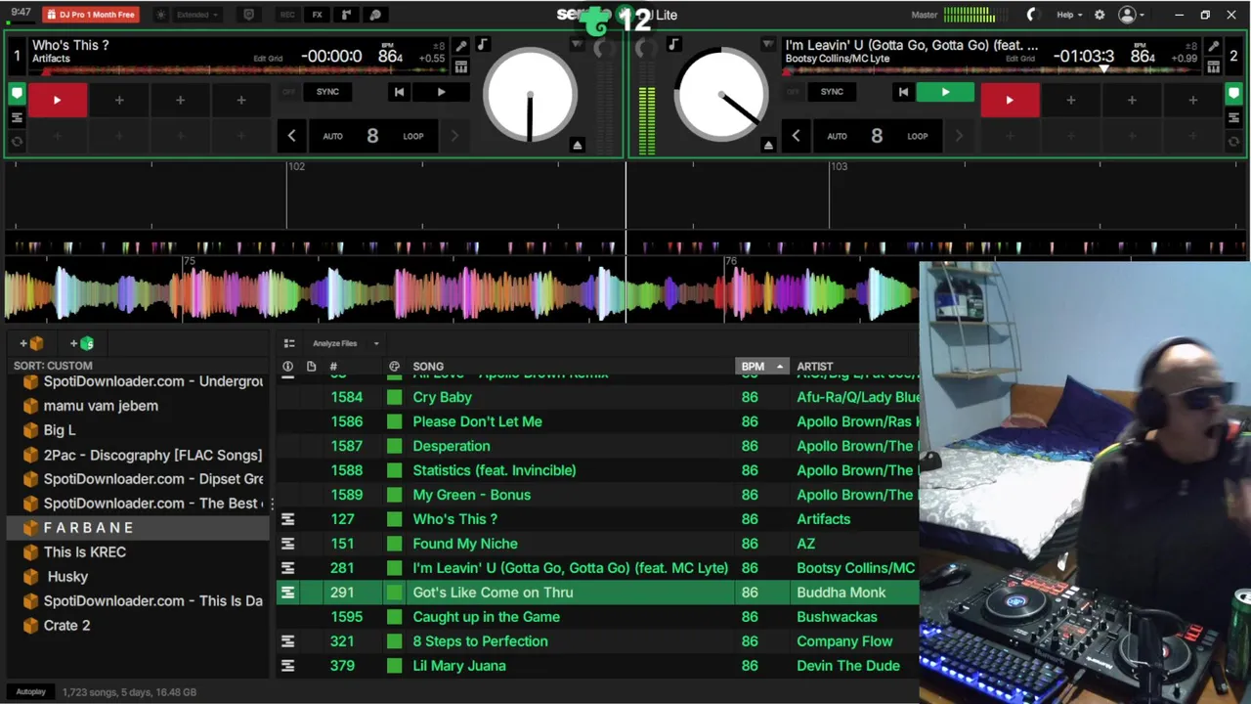Enable Autoplay at bottom left
The height and width of the screenshot is (704, 1251).
click(x=30, y=692)
